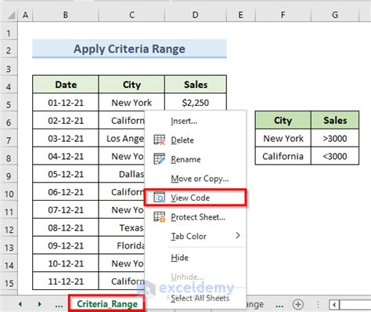Expand the Tab Color submenu arrow

[x=238, y=236]
